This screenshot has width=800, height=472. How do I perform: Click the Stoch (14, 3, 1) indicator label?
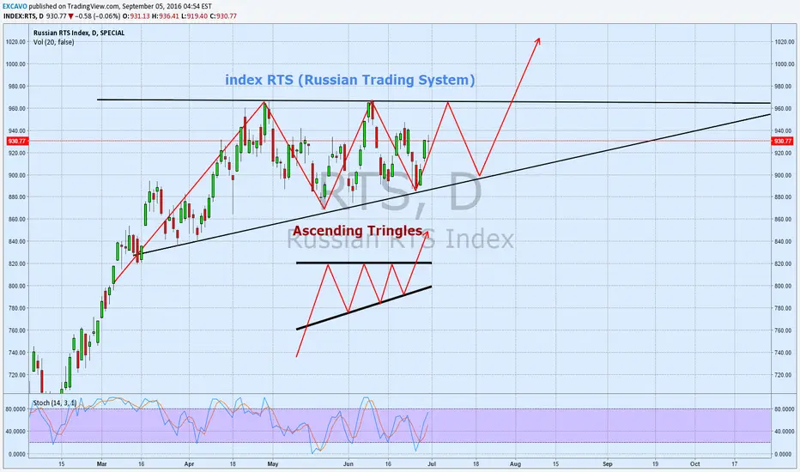pyautogui.click(x=55, y=403)
